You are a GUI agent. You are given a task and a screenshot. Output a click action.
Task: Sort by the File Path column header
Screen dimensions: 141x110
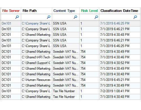click(x=36, y=11)
